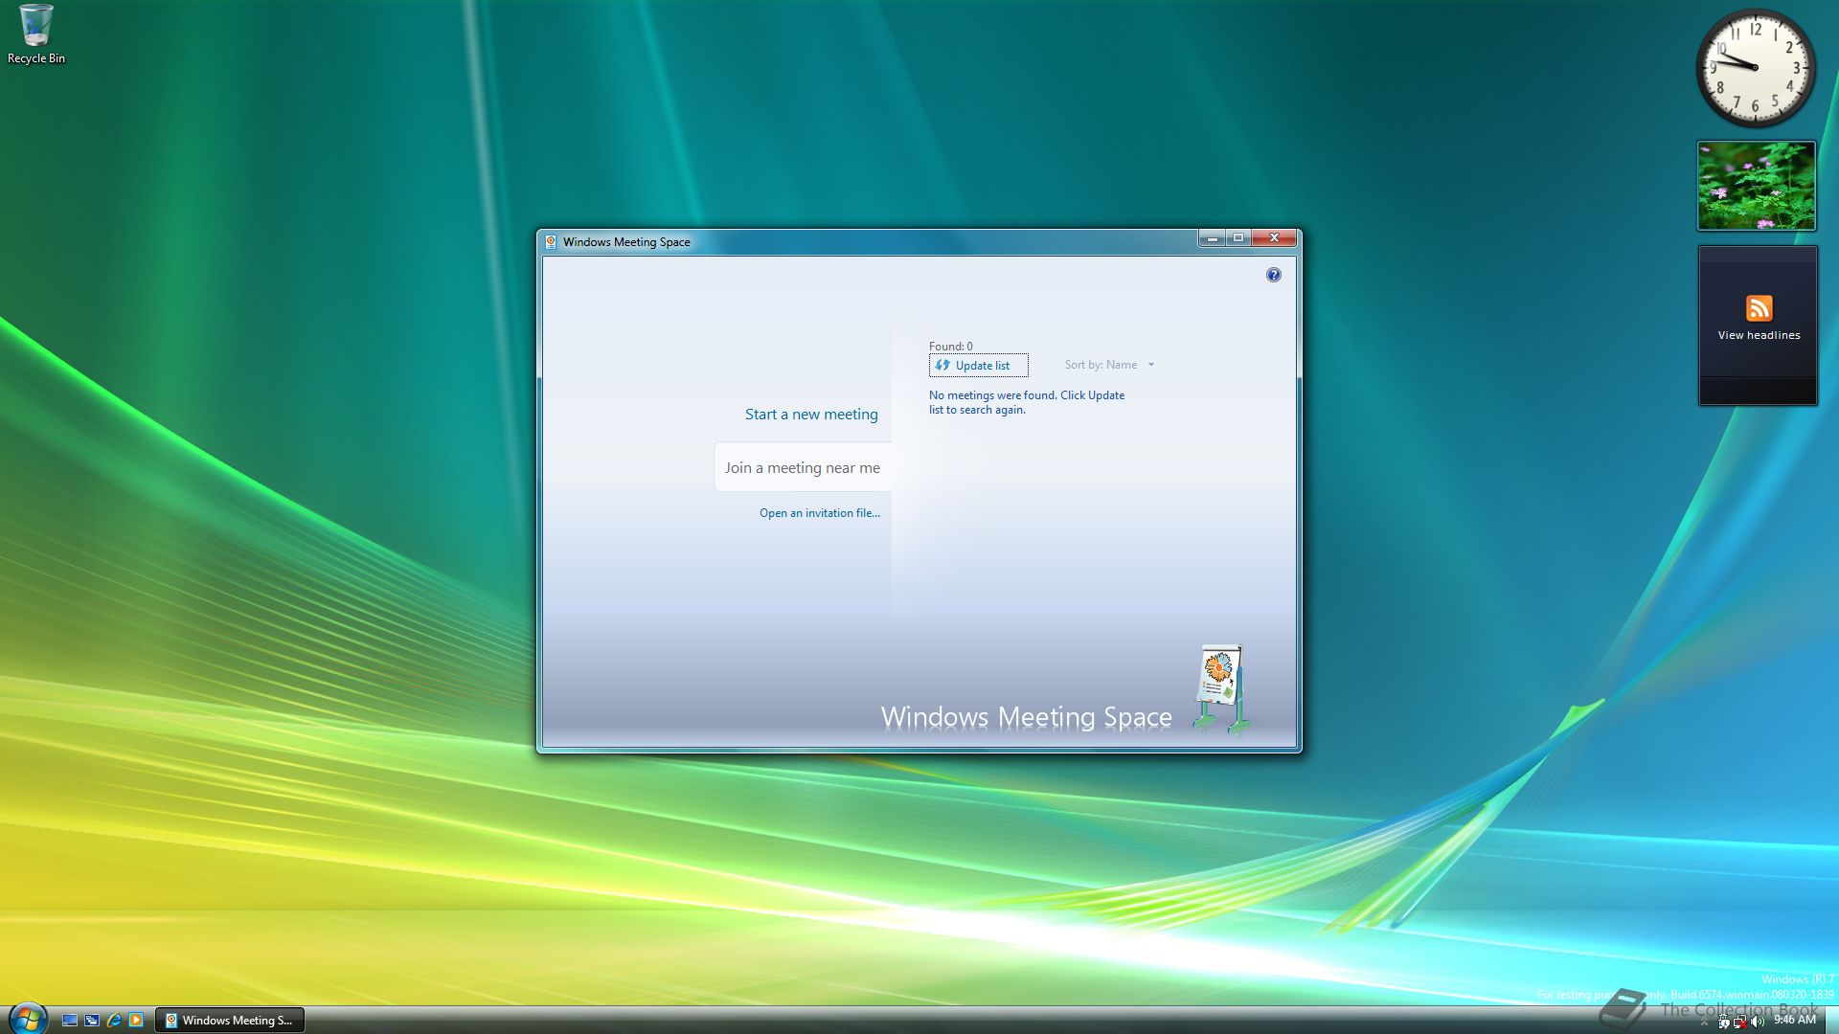Launch Windows Media Player from quick launch

(136, 1021)
